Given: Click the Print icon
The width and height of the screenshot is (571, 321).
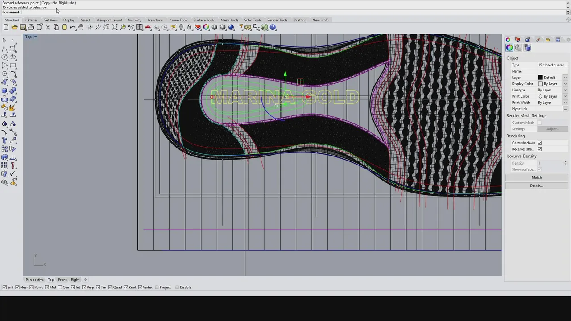Looking at the screenshot, I should (31, 28).
